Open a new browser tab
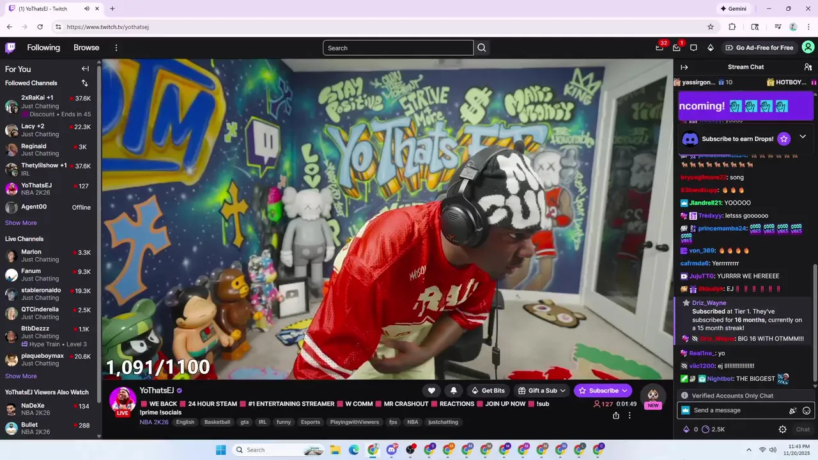 tap(112, 9)
